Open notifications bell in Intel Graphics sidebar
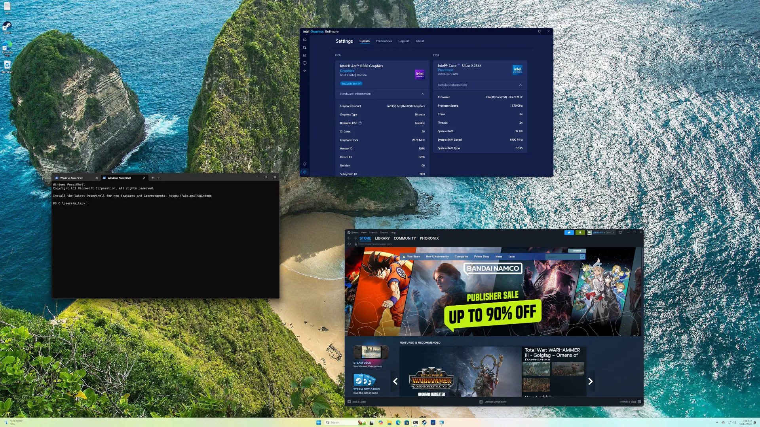The image size is (760, 427). (x=304, y=164)
